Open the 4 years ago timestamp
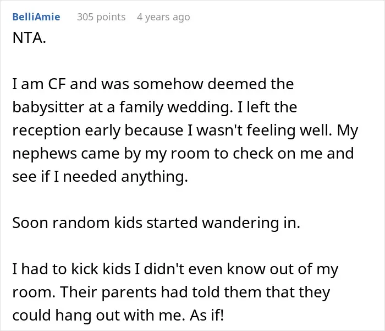 click(x=163, y=17)
